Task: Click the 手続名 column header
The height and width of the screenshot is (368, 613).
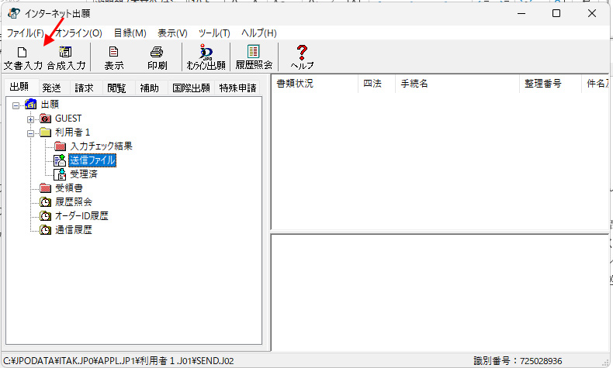Action: click(414, 84)
